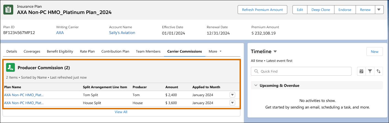389x123 pixels.
Task: Toggle Timeline sort order arrows icon
Action: click(x=379, y=71)
